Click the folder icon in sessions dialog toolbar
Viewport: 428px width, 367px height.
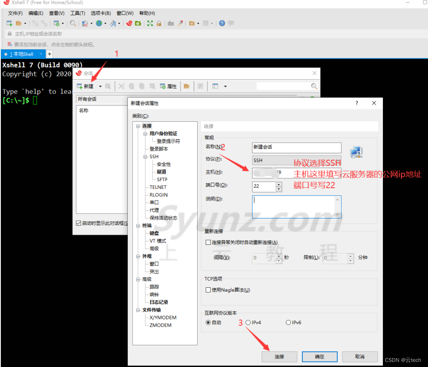coord(187,86)
